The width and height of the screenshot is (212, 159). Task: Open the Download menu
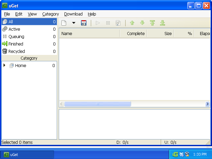tap(73, 14)
